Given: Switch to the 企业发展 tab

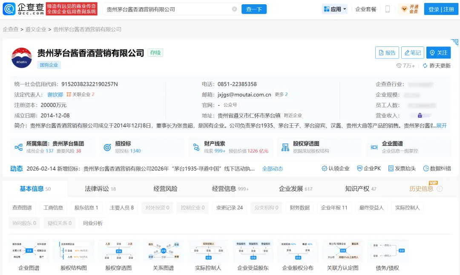Looking at the screenshot, I should pos(296,188).
